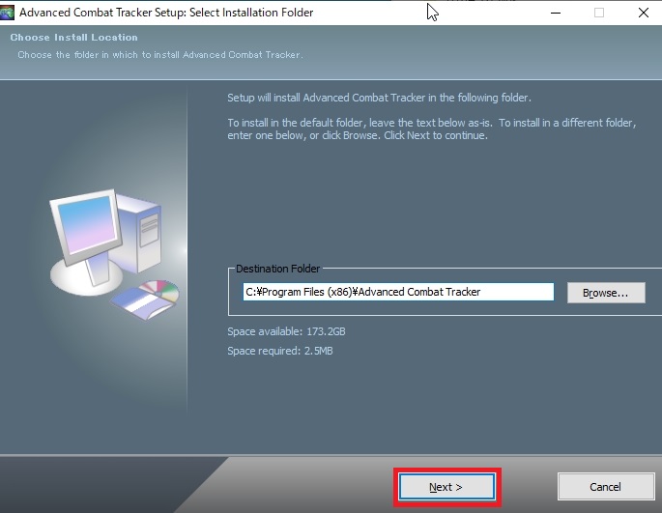Click the 'Choose the folder in which' subtitle

pyautogui.click(x=160, y=54)
